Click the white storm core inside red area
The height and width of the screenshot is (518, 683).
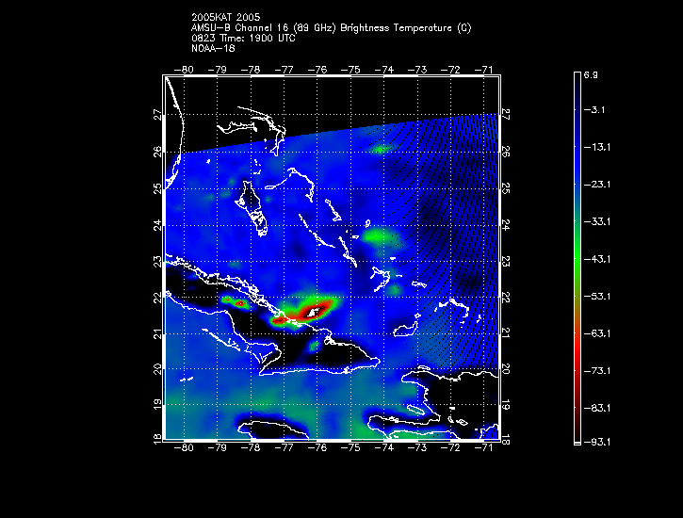click(x=312, y=312)
